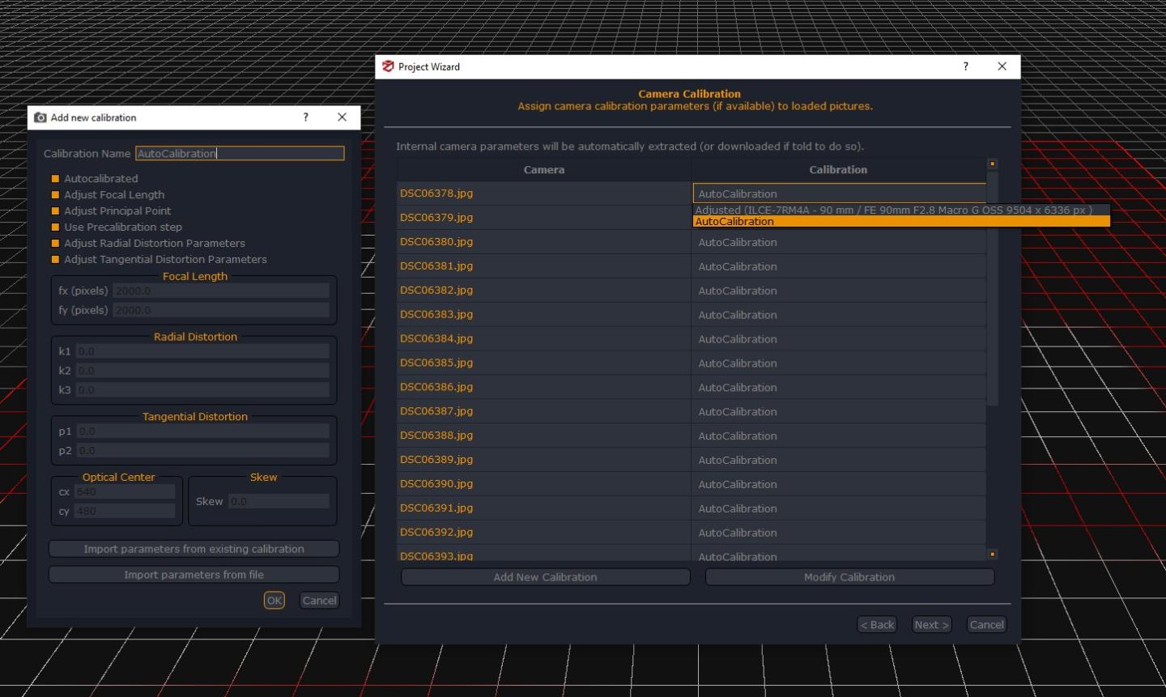Close the Project Wizard window
The image size is (1166, 697).
pyautogui.click(x=1002, y=66)
